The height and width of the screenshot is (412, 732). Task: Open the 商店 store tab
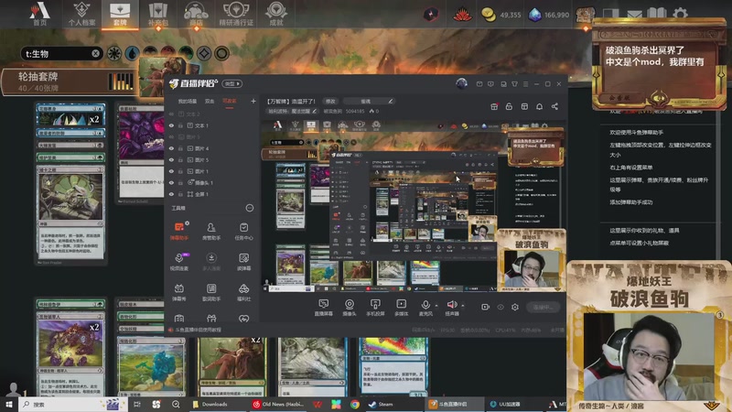[x=196, y=14]
